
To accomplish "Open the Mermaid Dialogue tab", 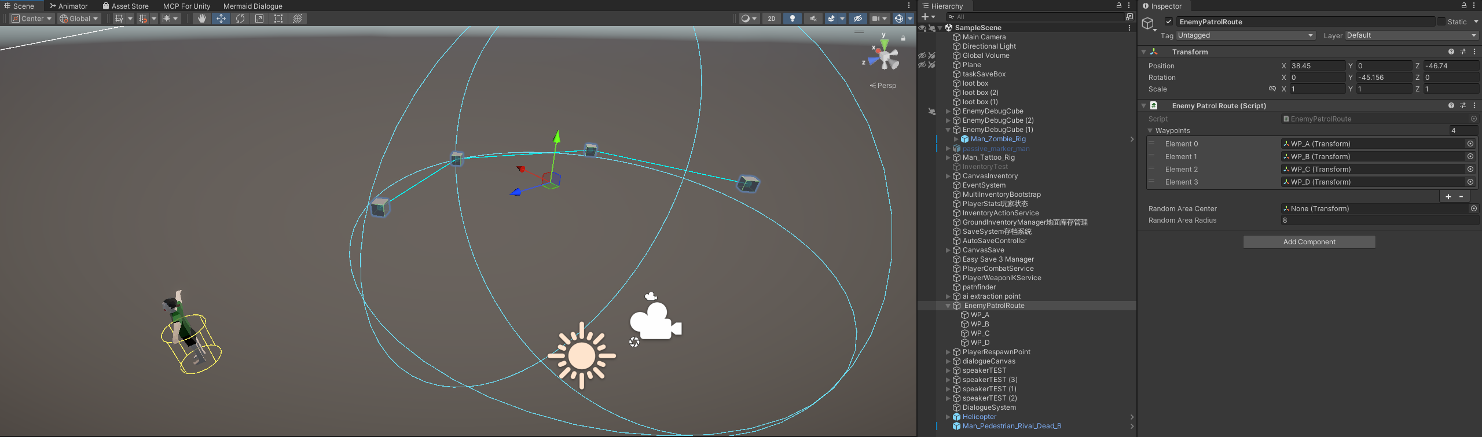I will [253, 6].
